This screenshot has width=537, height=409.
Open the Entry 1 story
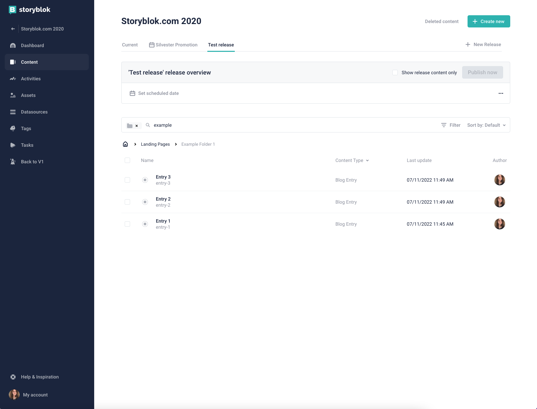click(x=163, y=221)
